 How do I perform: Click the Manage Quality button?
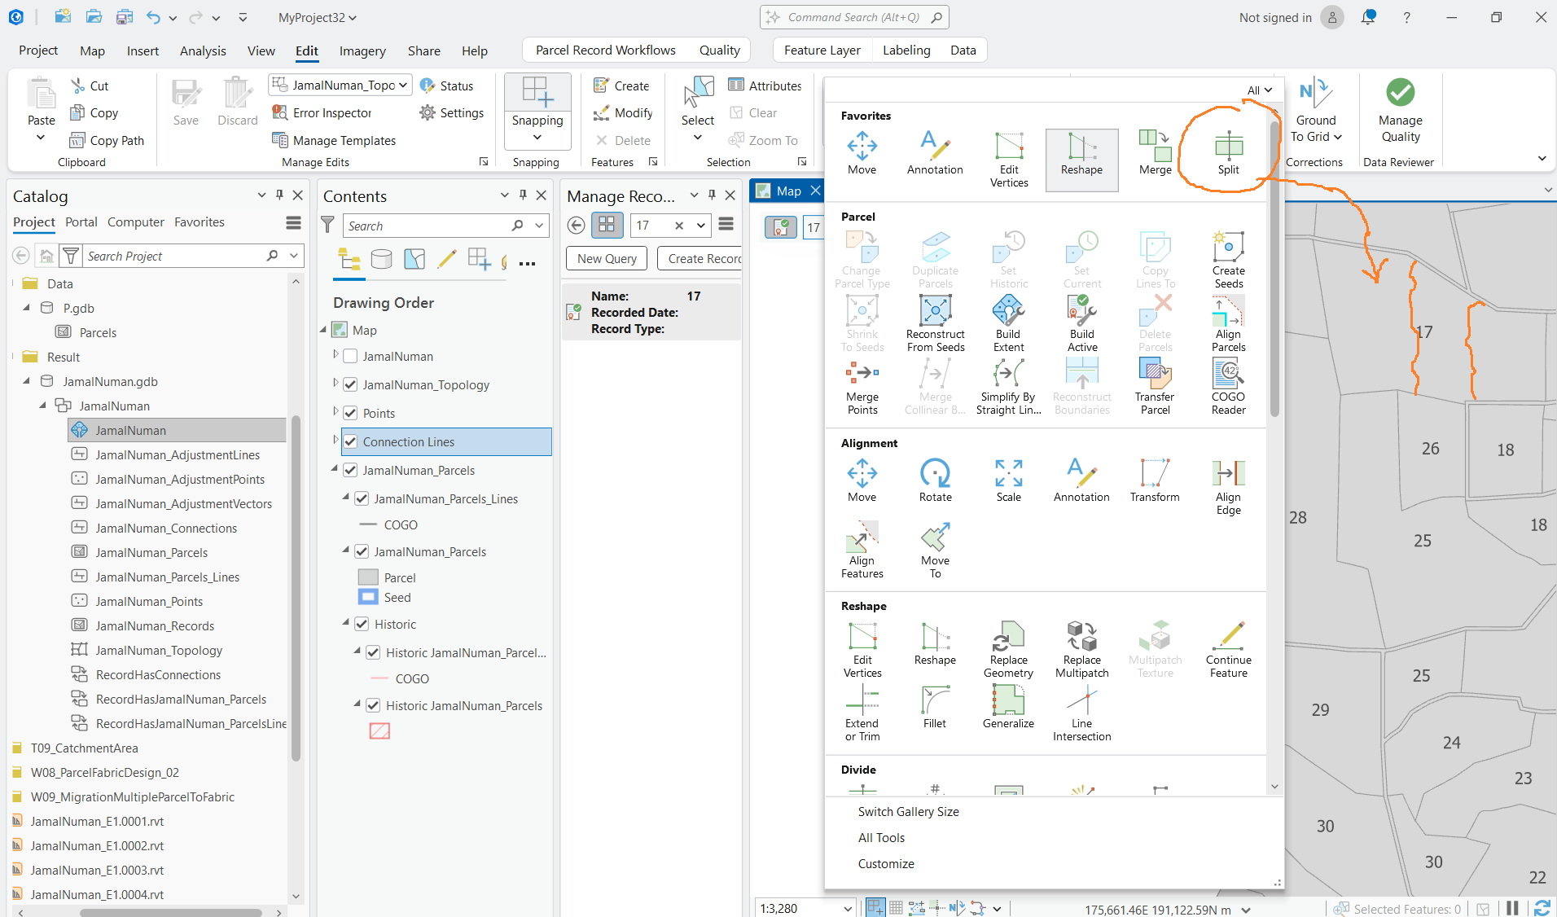[1400, 111]
